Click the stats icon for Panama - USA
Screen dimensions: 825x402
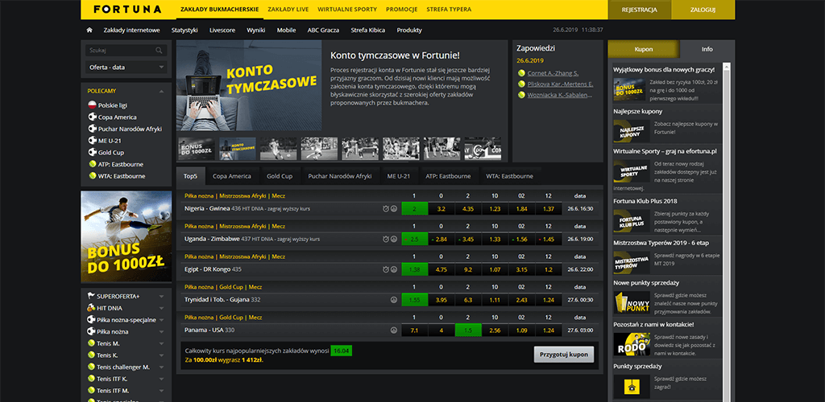coord(394,330)
